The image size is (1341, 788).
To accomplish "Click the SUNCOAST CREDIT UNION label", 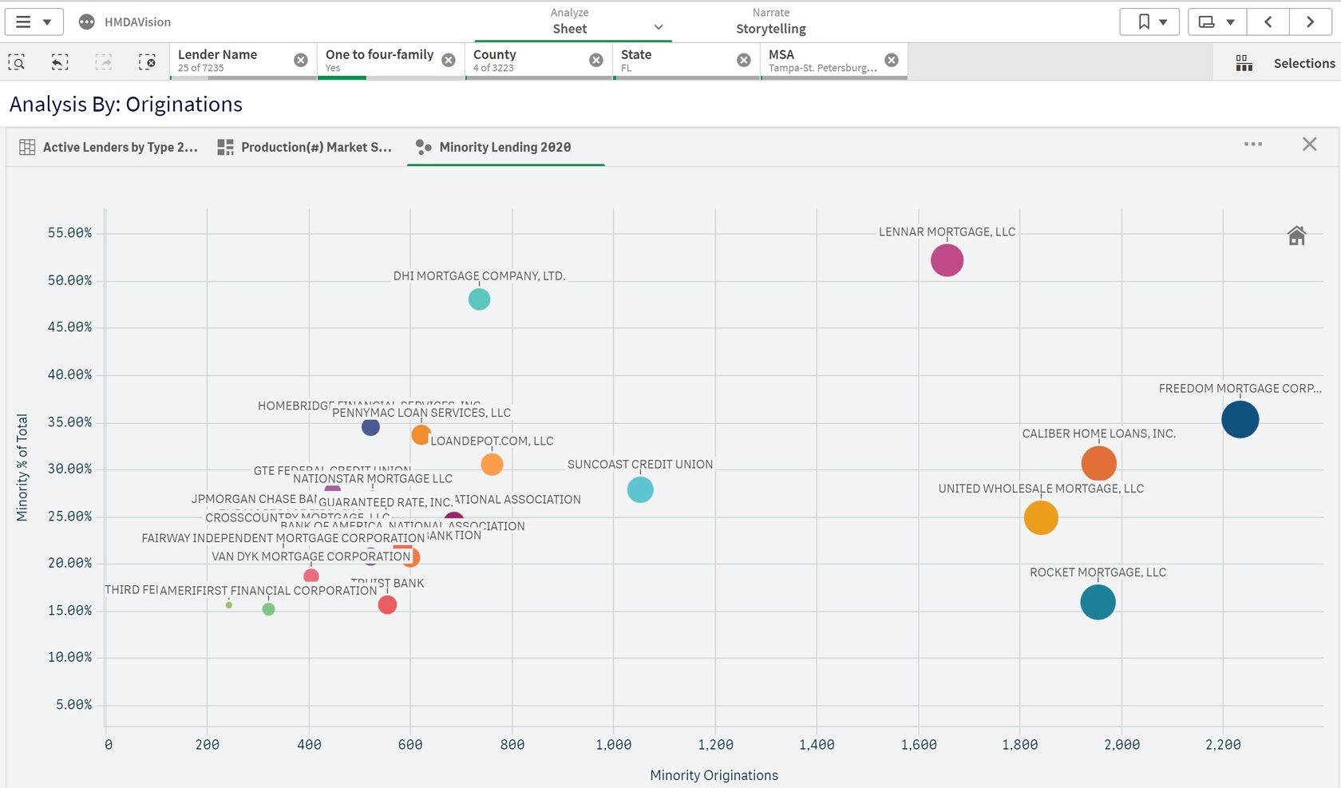I will pyautogui.click(x=640, y=464).
